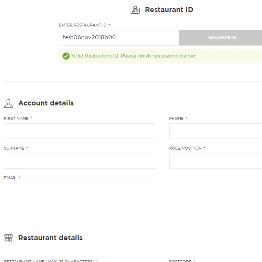This screenshot has width=262, height=262.
Task: Click the Validate ID button
Action: click(x=221, y=38)
